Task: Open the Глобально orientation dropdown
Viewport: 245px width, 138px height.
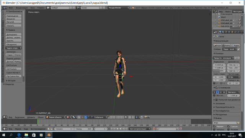Action: [x=100, y=117]
